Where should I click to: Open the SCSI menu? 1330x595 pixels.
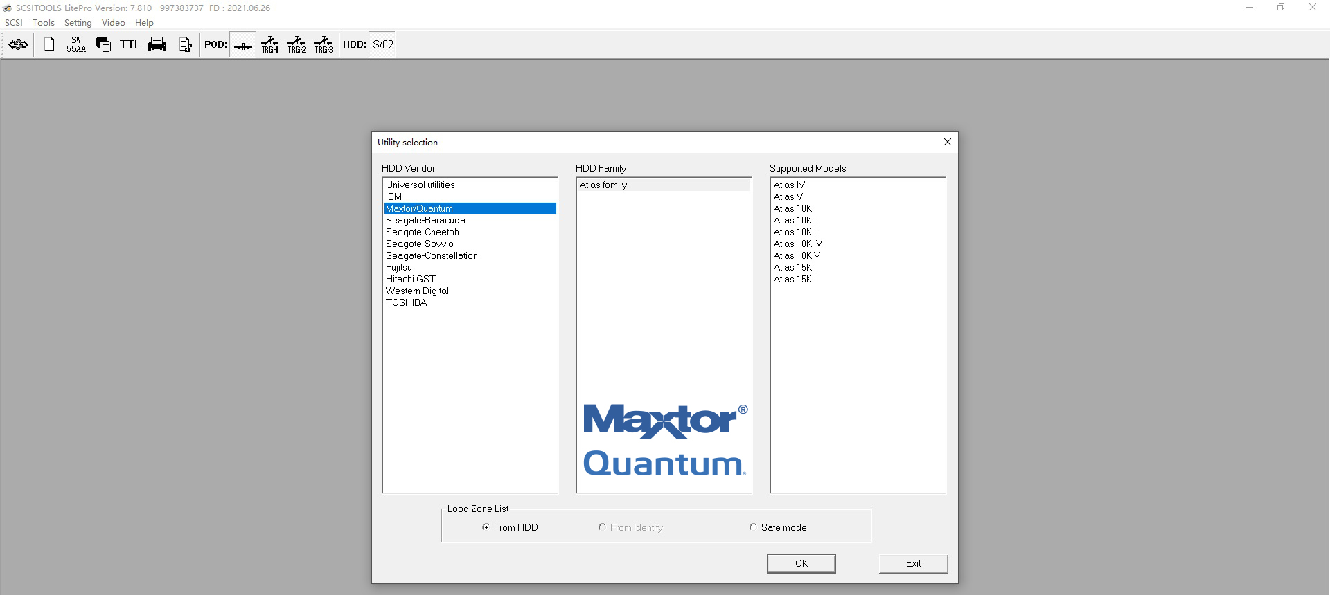(x=14, y=23)
